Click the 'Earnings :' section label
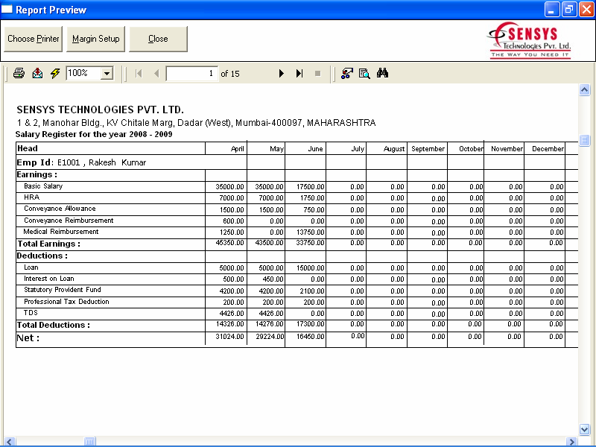The height and width of the screenshot is (447, 596). (37, 174)
